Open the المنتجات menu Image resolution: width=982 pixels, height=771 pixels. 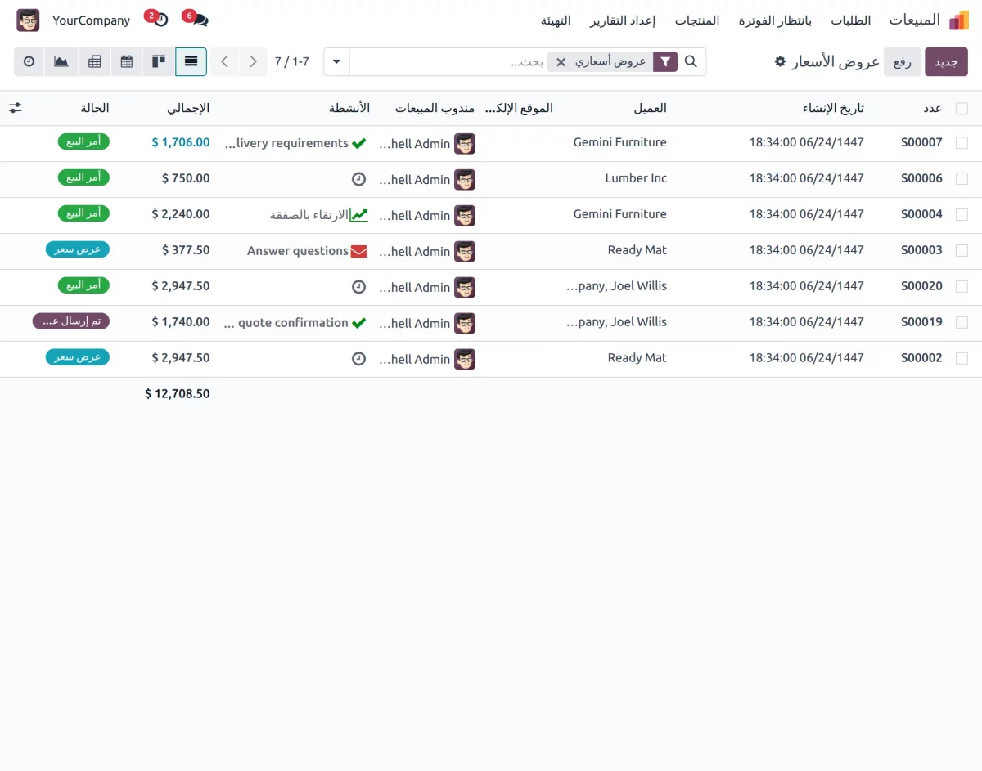coord(697,20)
